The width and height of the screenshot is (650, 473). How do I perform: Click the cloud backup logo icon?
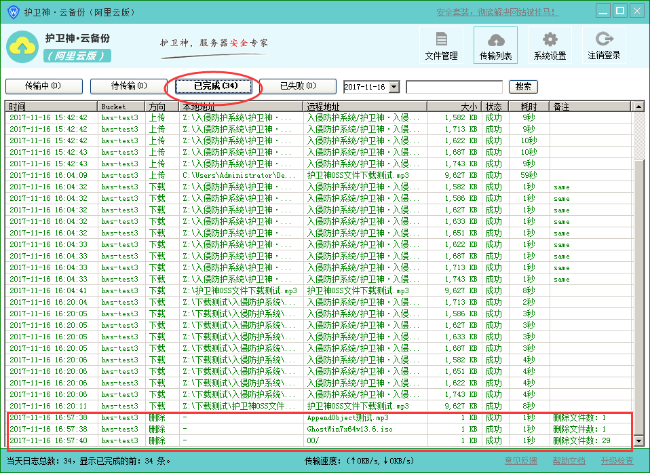coord(22,46)
